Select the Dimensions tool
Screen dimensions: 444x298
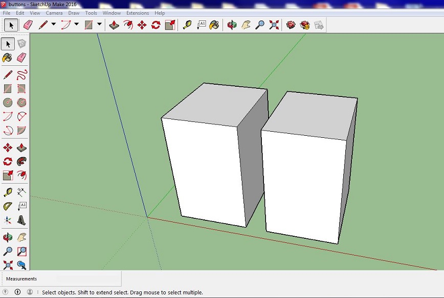(21, 192)
